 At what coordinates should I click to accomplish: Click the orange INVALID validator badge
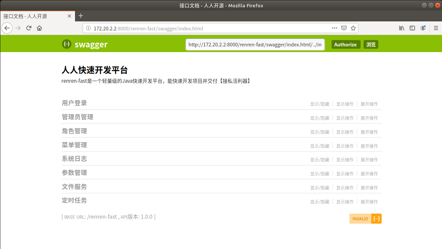[365, 219]
